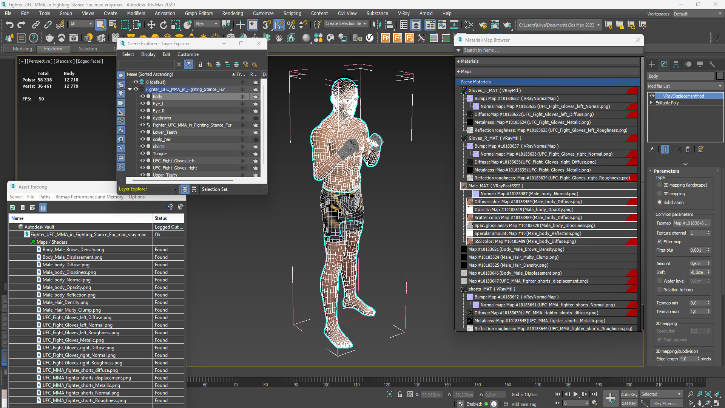Uncheck the Filter map checkbox
This screenshot has height=408, width=725.
tap(660, 242)
